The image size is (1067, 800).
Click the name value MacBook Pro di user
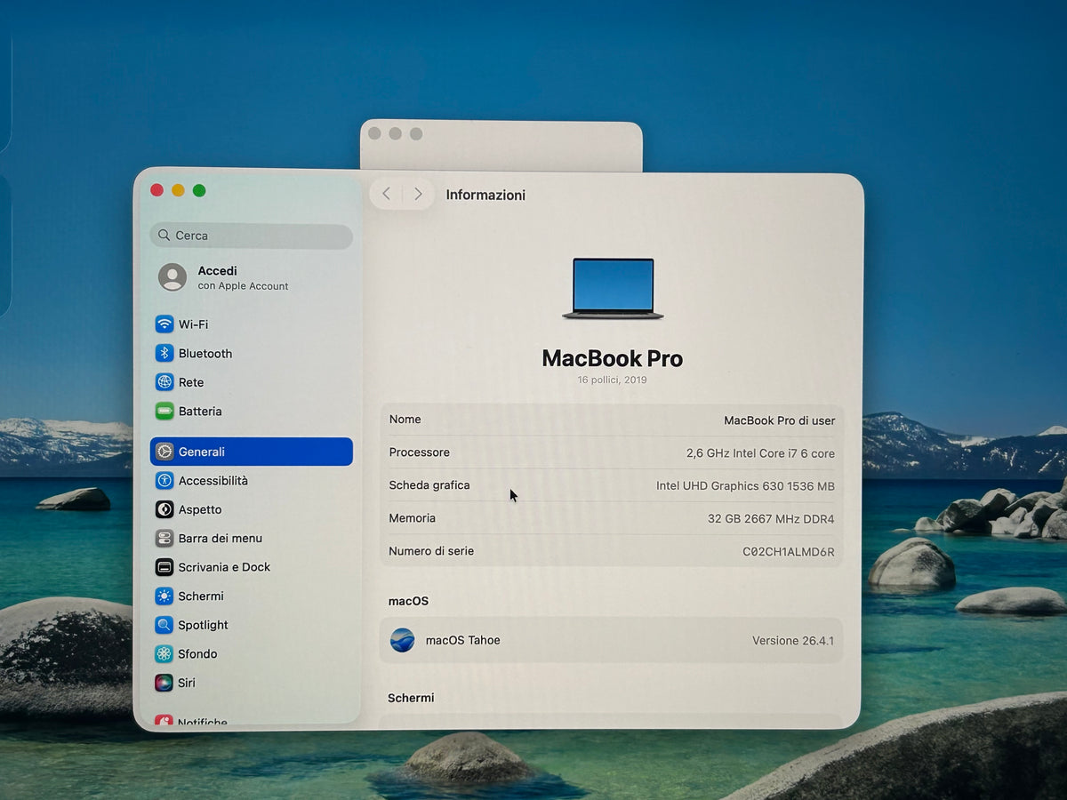pos(780,420)
